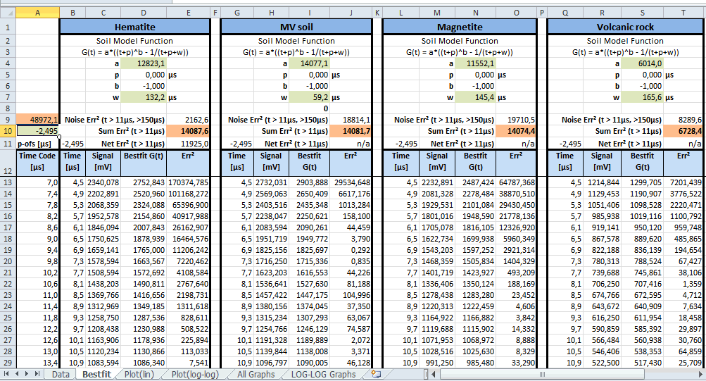Open the All Graphs sheet tab
Image resolution: width=706 pixels, height=381 pixels.
[256, 374]
